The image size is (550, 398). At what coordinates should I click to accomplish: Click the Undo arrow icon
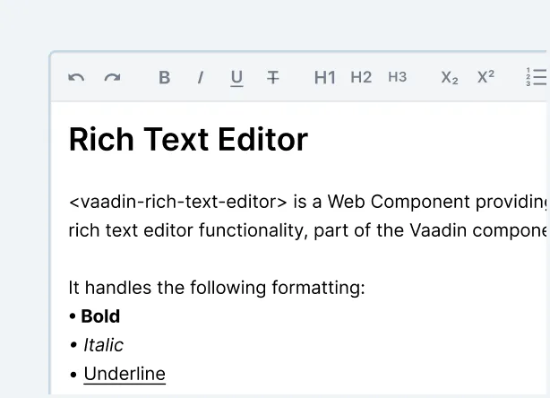point(76,78)
